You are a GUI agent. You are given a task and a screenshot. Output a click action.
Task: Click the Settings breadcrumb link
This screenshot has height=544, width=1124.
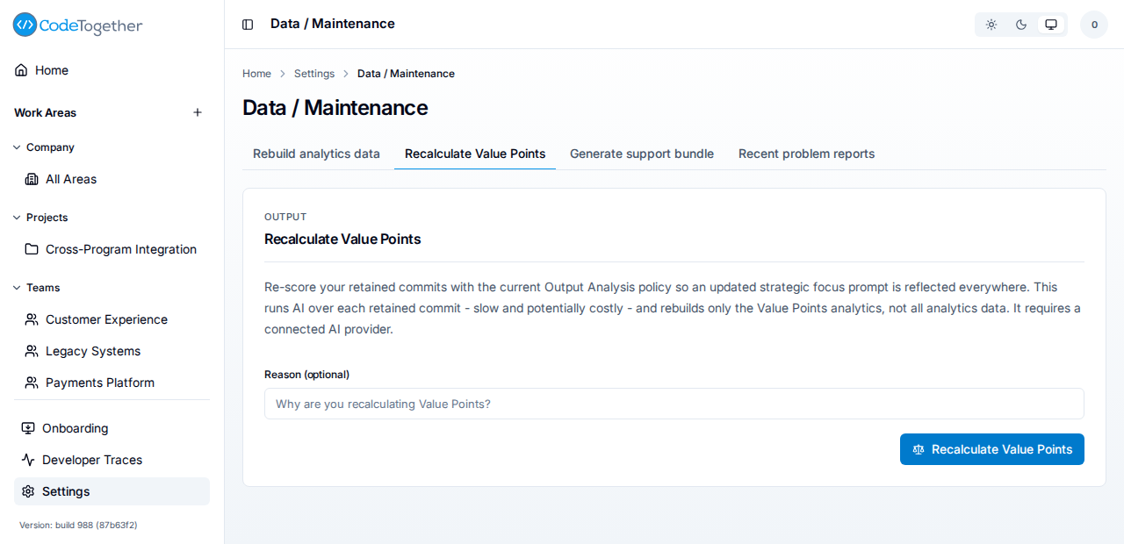tap(314, 74)
